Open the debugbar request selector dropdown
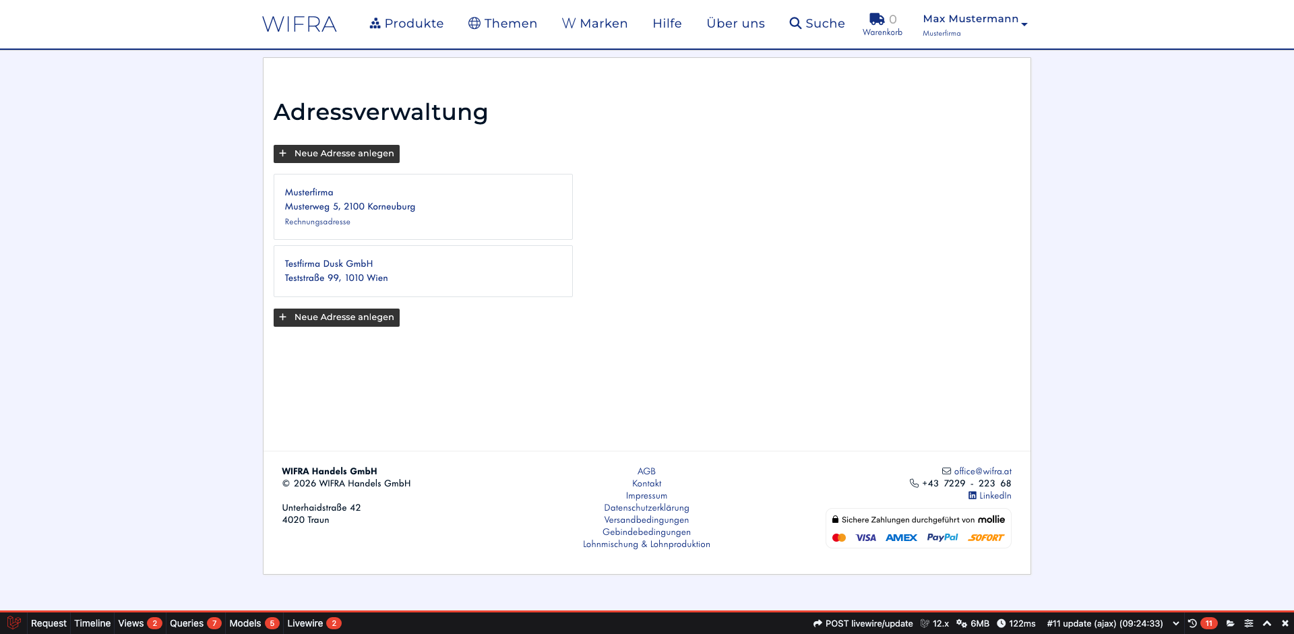 click(x=1176, y=623)
